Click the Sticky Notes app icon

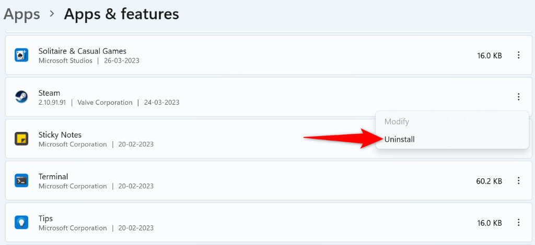click(21, 139)
